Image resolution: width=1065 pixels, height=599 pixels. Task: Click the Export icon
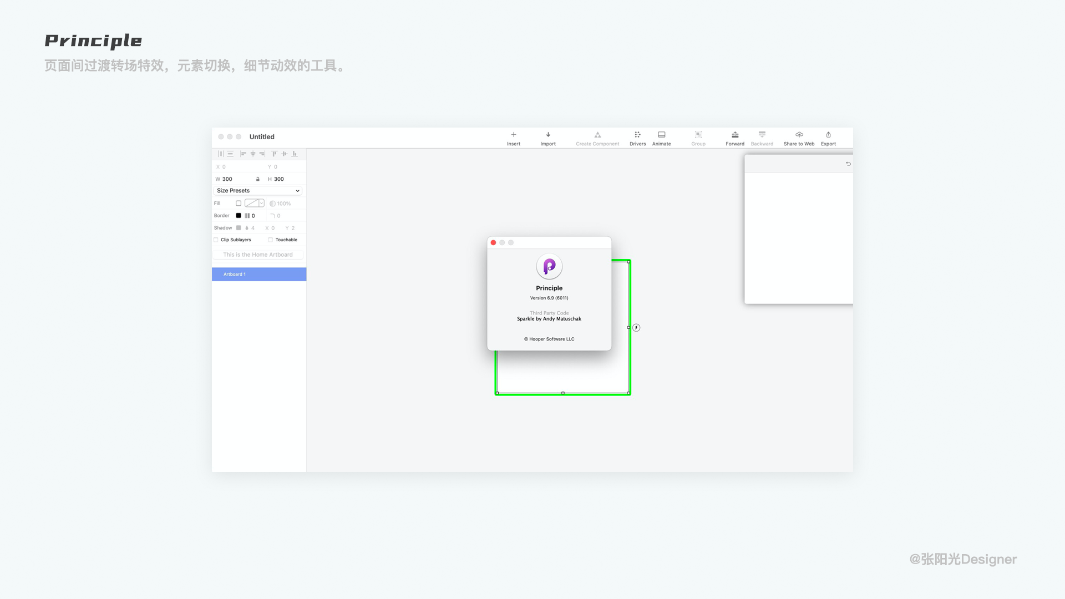coord(828,135)
